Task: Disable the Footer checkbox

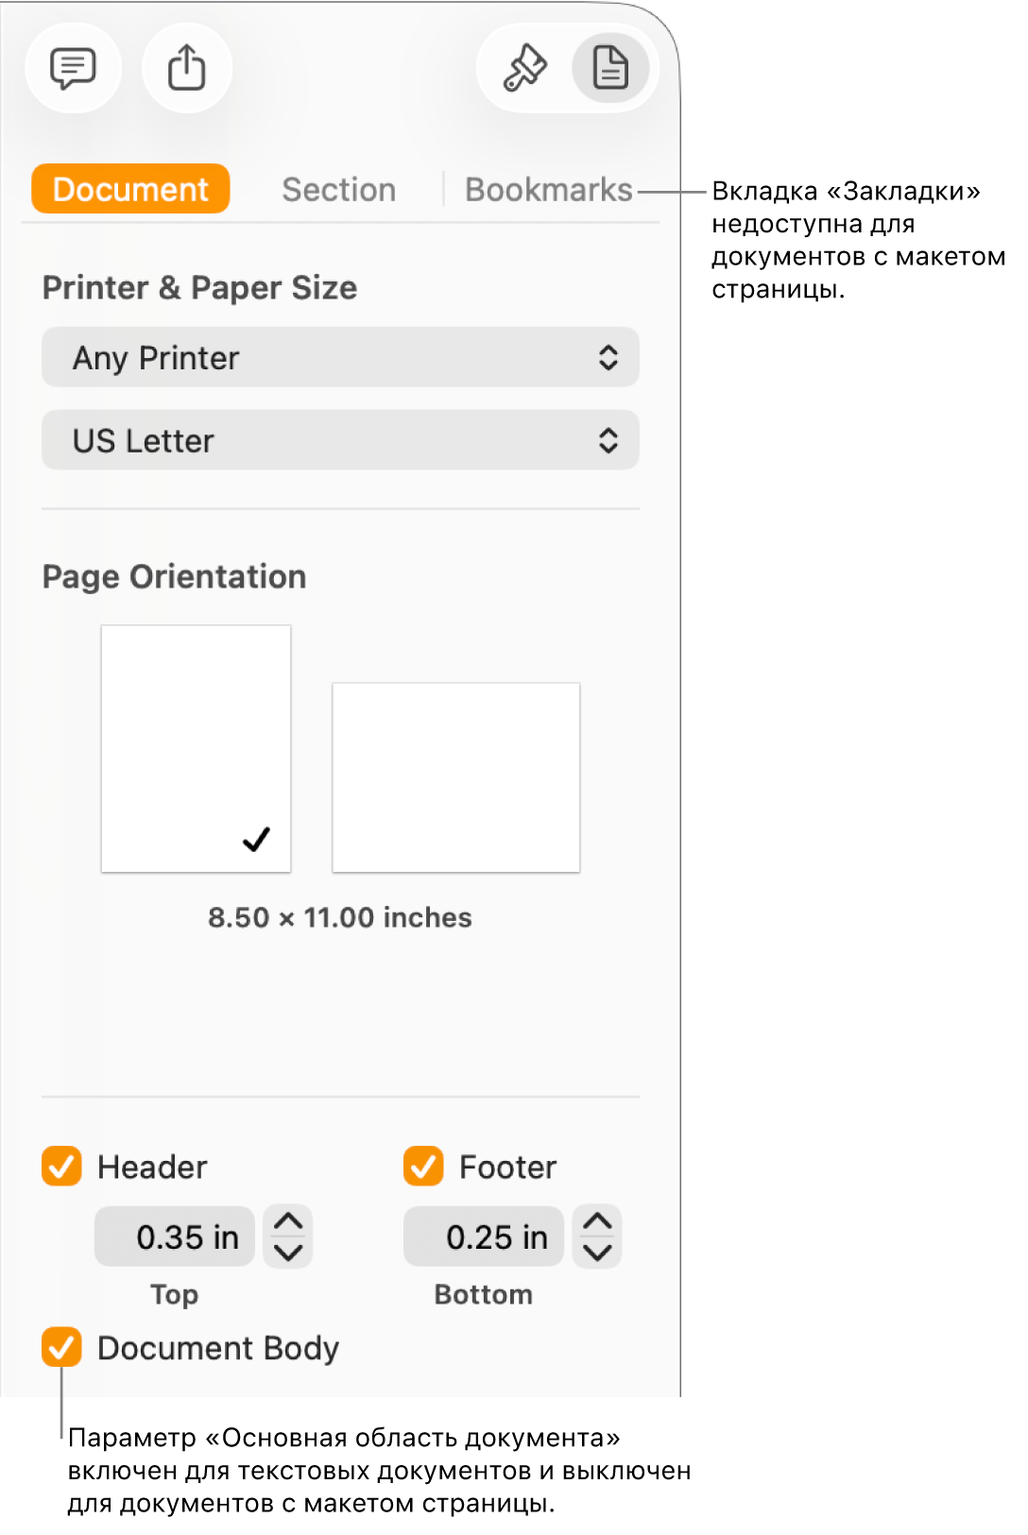Action: 423,1167
